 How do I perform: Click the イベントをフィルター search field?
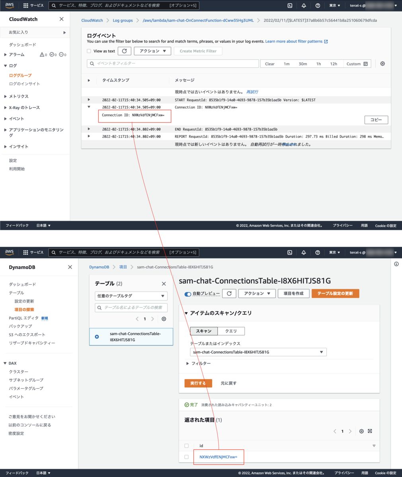pos(173,64)
